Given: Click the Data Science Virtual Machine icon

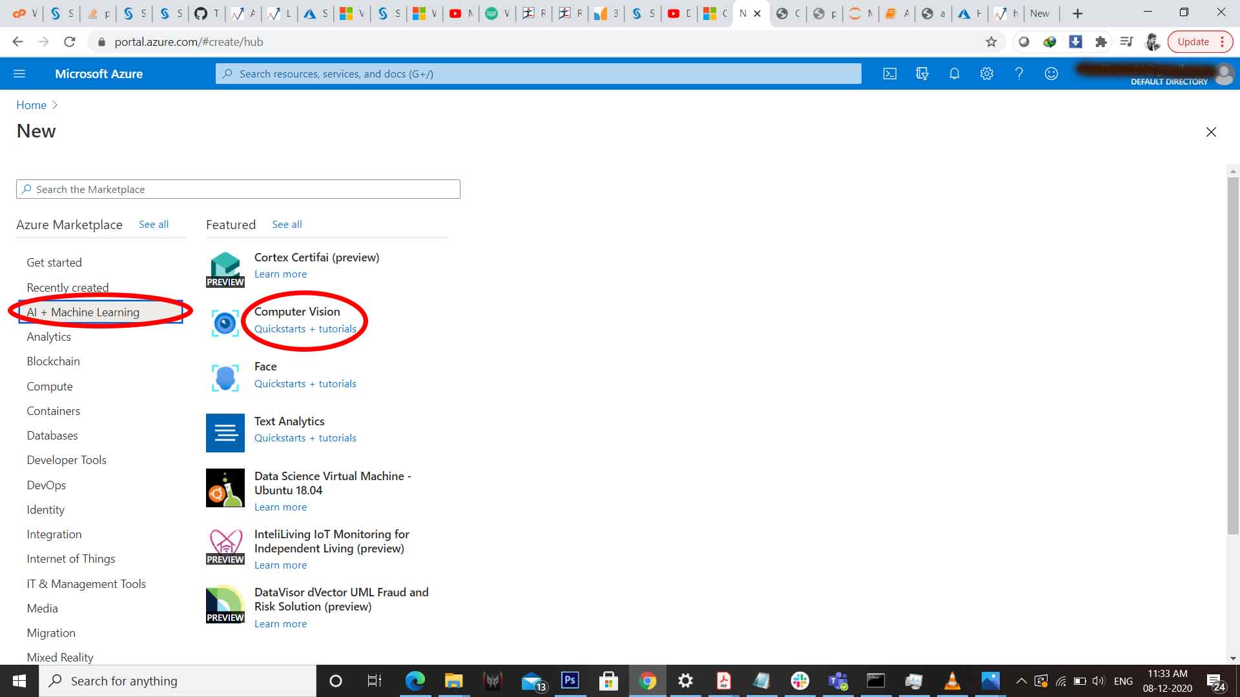Looking at the screenshot, I should (x=224, y=488).
